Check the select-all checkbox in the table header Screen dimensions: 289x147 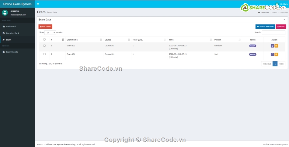(44, 39)
